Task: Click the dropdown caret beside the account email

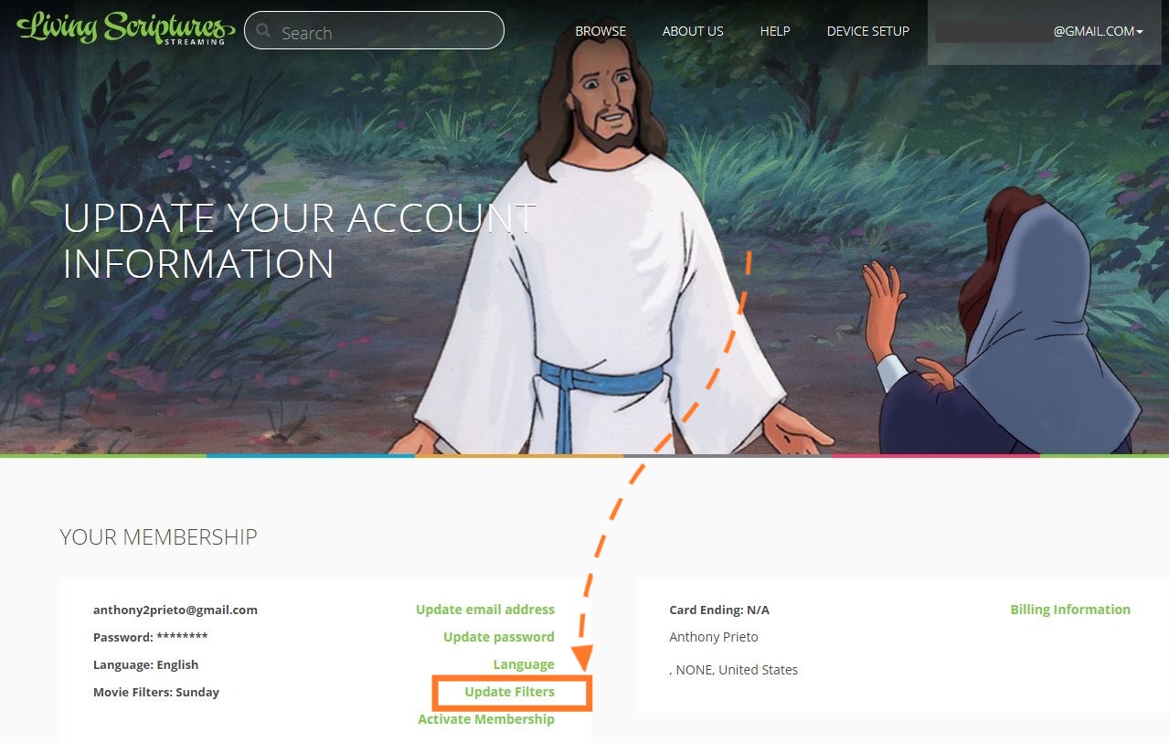Action: pyautogui.click(x=1140, y=32)
